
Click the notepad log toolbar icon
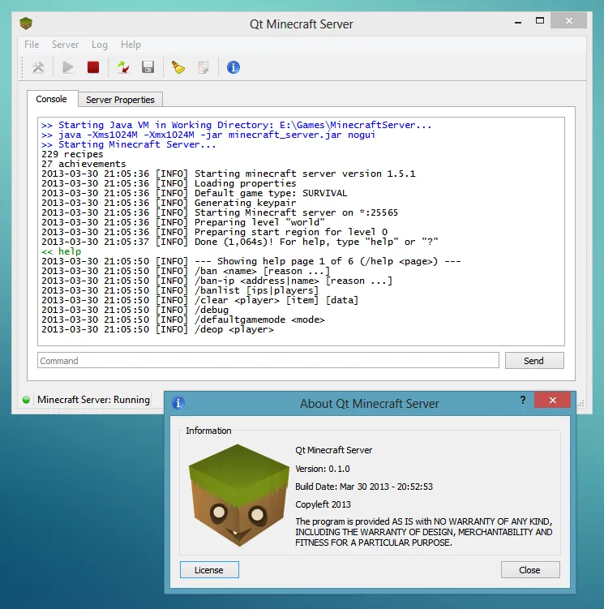[x=203, y=67]
